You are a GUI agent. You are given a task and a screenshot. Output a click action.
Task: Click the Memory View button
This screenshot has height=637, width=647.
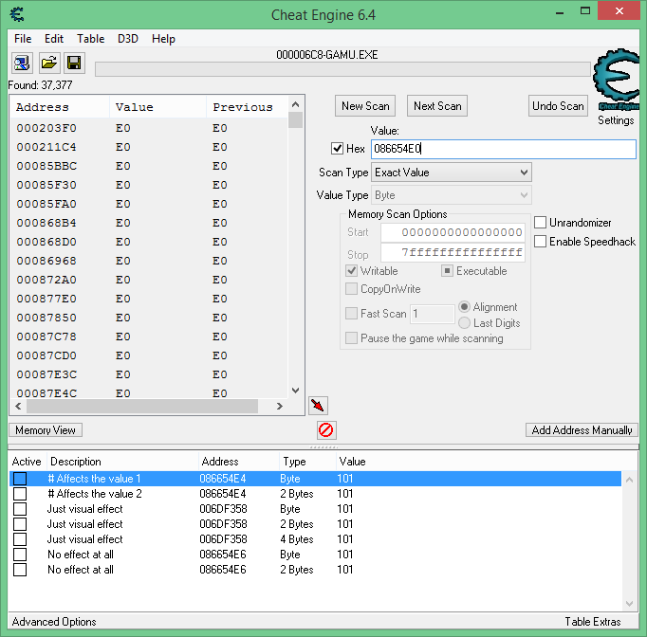(46, 430)
